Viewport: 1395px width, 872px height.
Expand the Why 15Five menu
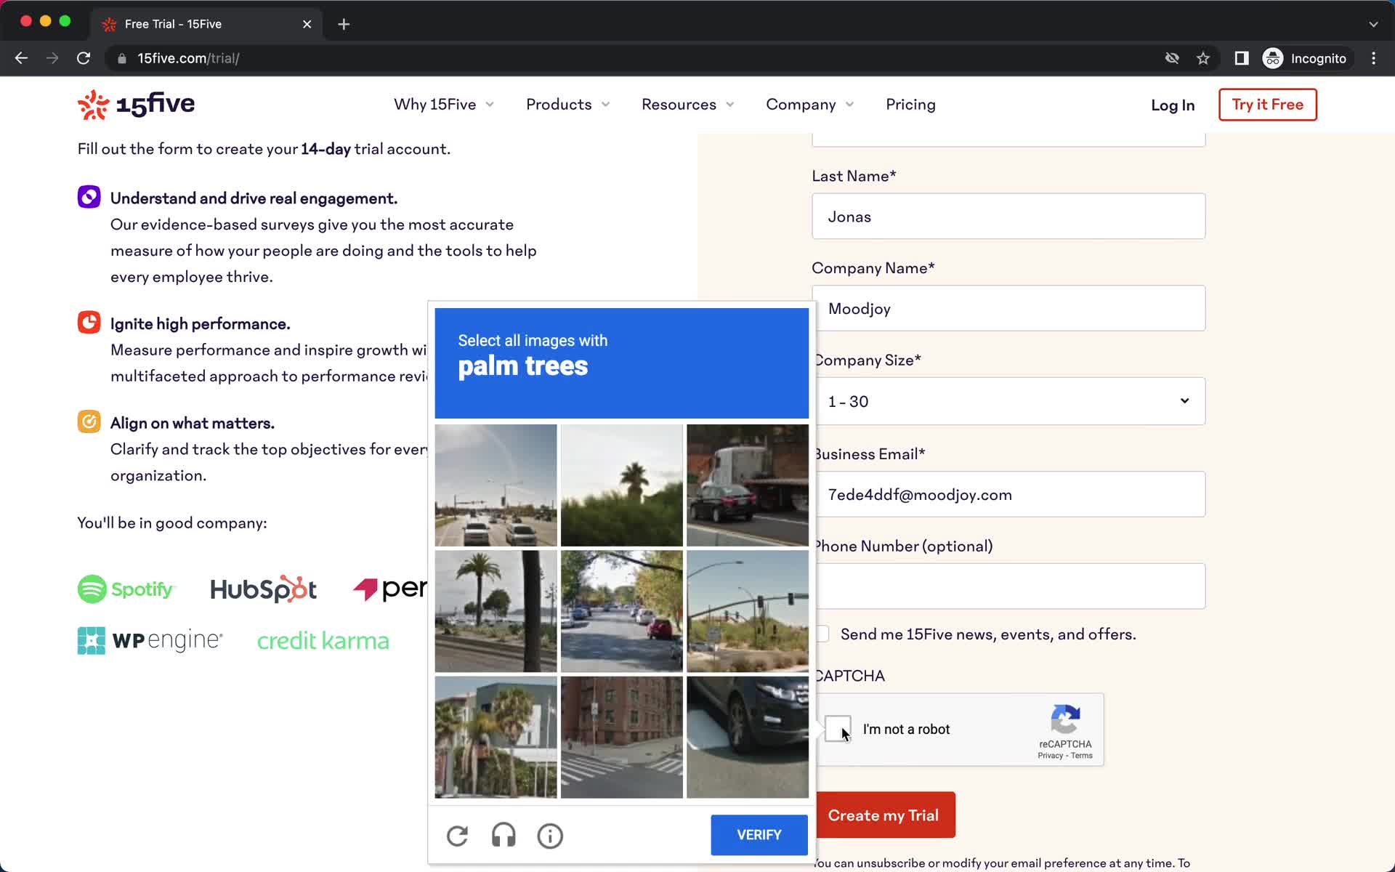444,105
